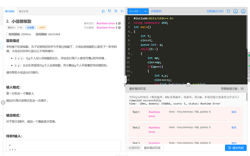
Task: Click the 100分 score tag
Action: click(42, 27)
